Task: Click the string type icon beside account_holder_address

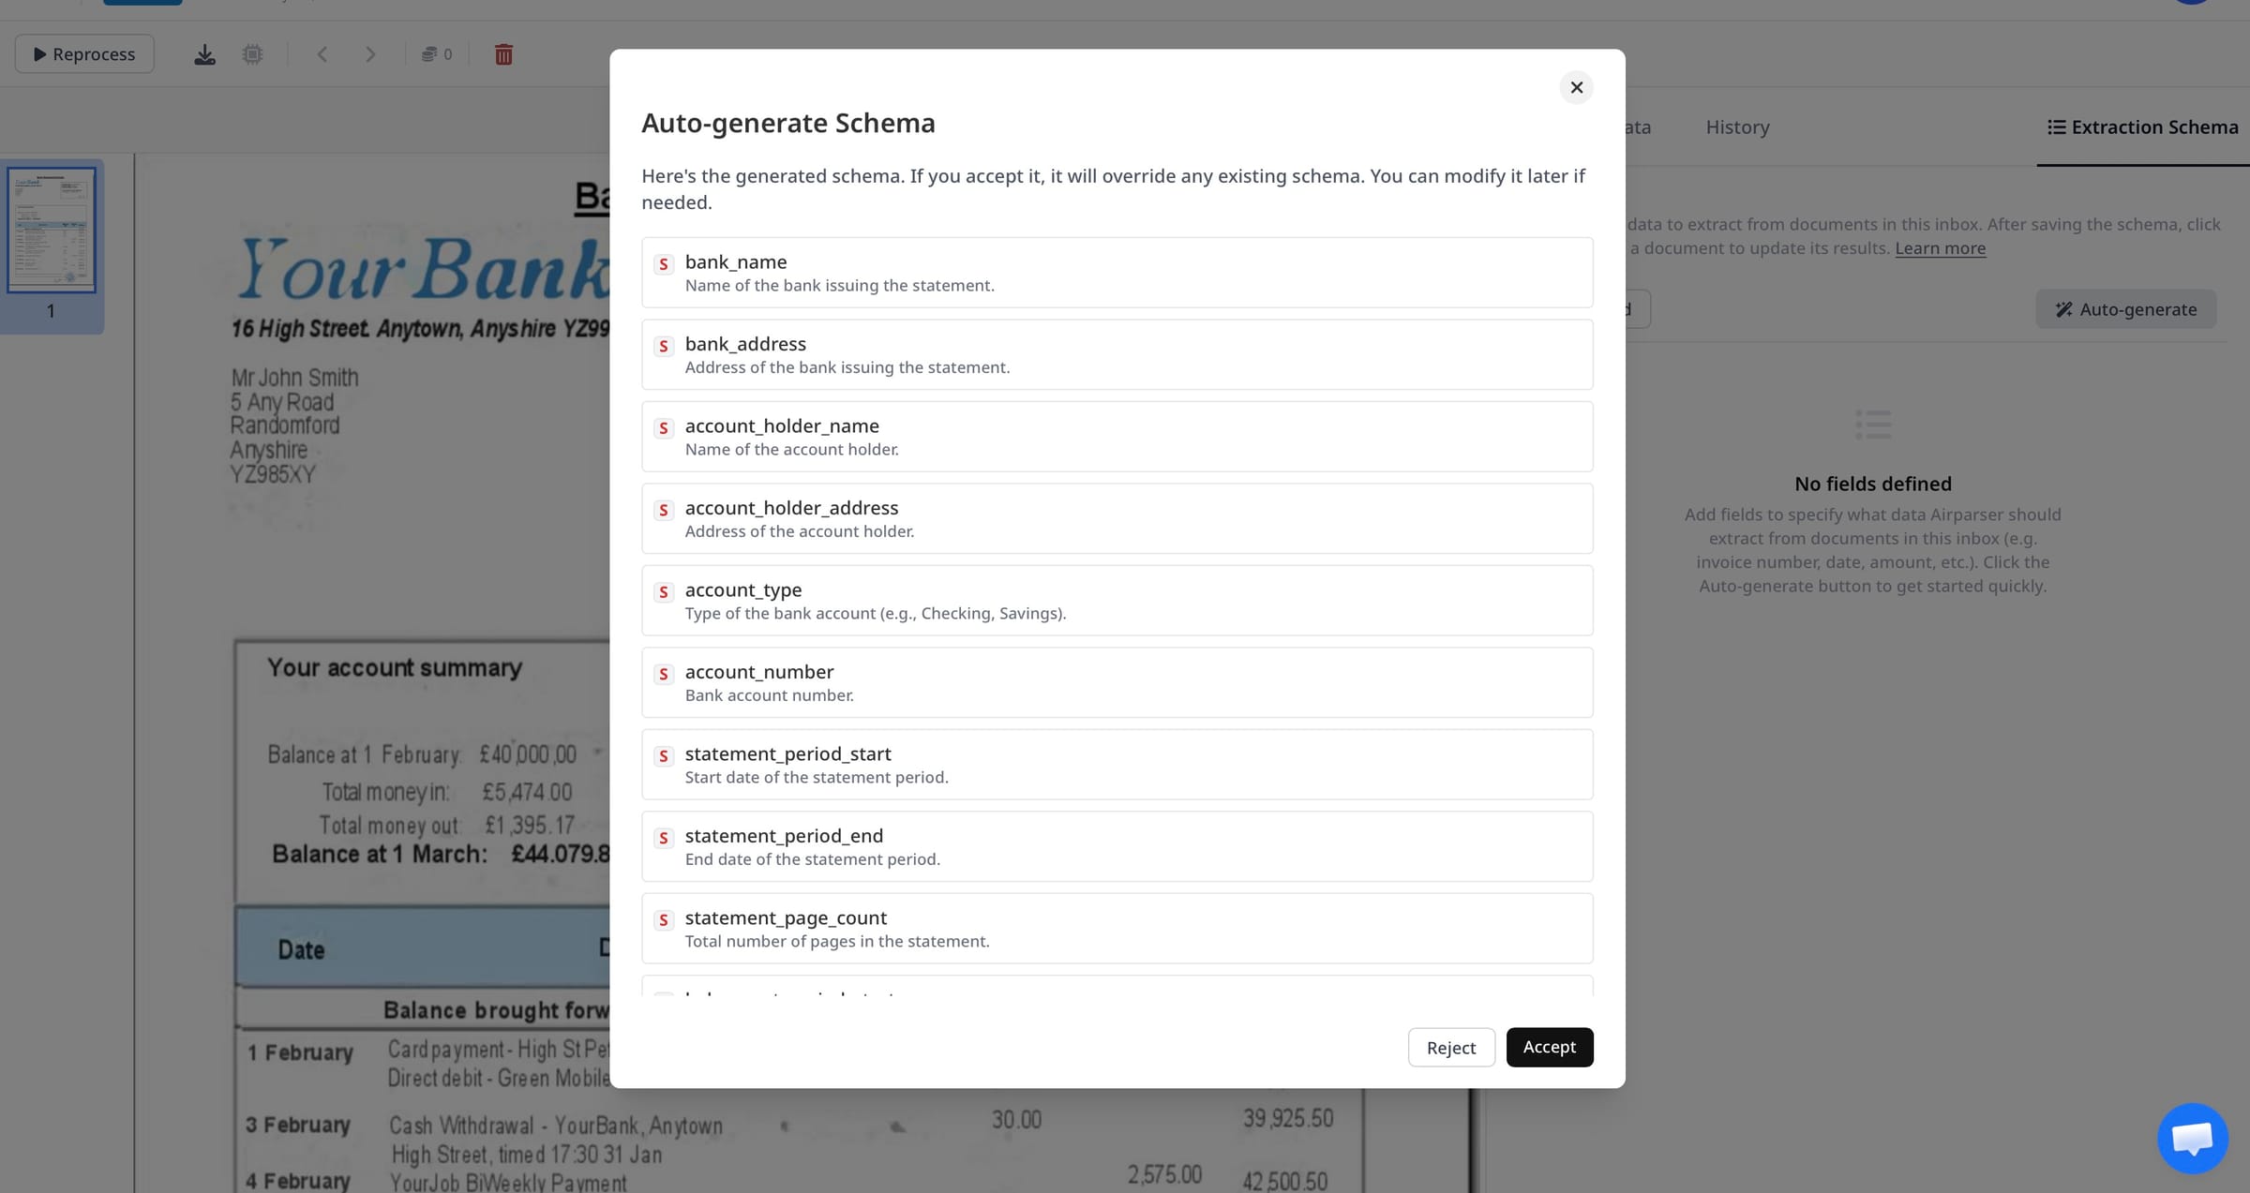Action: click(x=664, y=510)
